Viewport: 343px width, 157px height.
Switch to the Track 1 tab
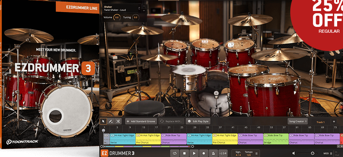tap(320, 122)
